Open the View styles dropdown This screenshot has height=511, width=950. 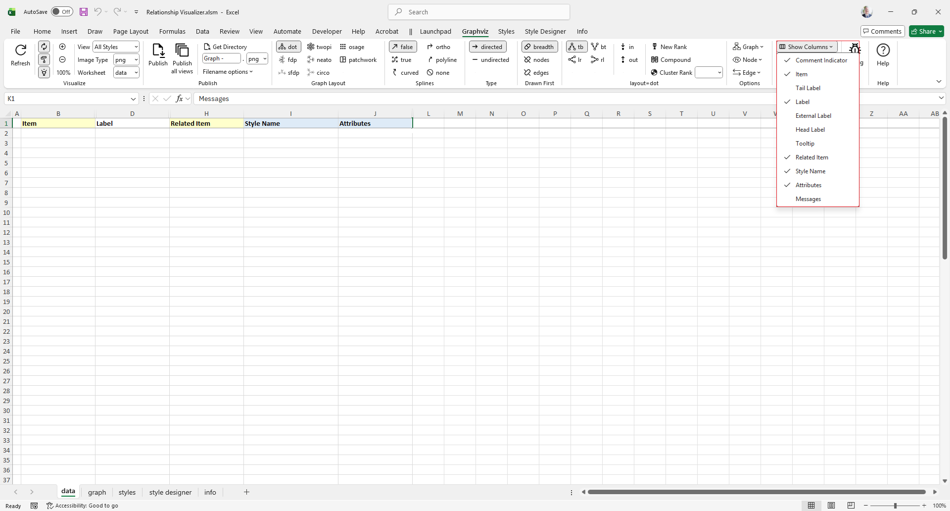116,47
